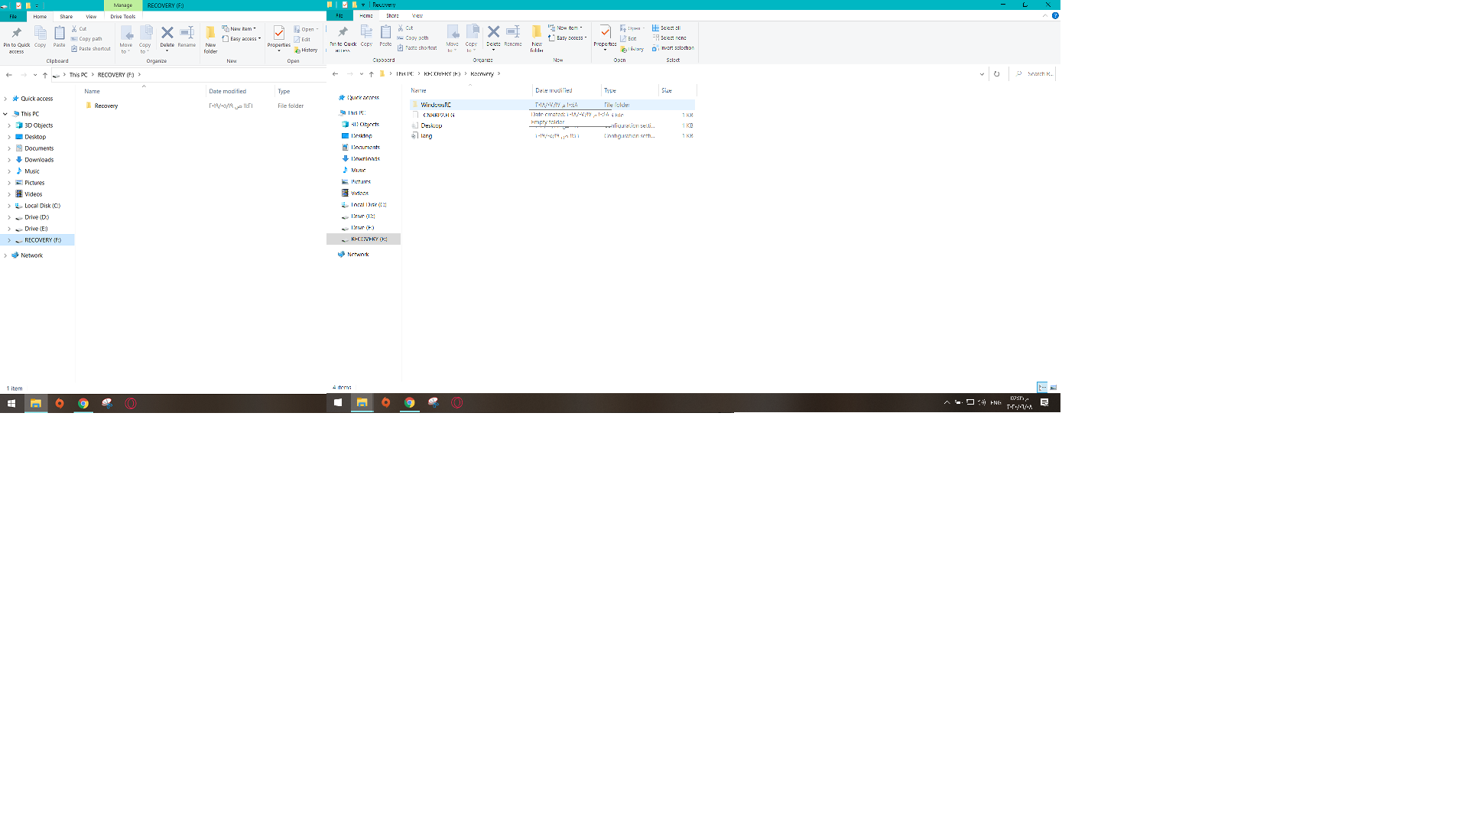This screenshot has width=1468, height=826.
Task: Open View tab in Recovery window
Action: pos(417,15)
